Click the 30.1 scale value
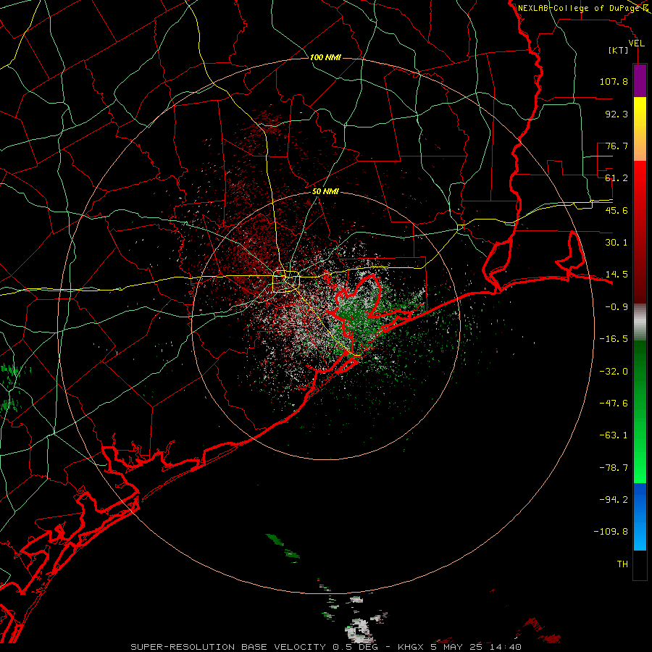 617,243
